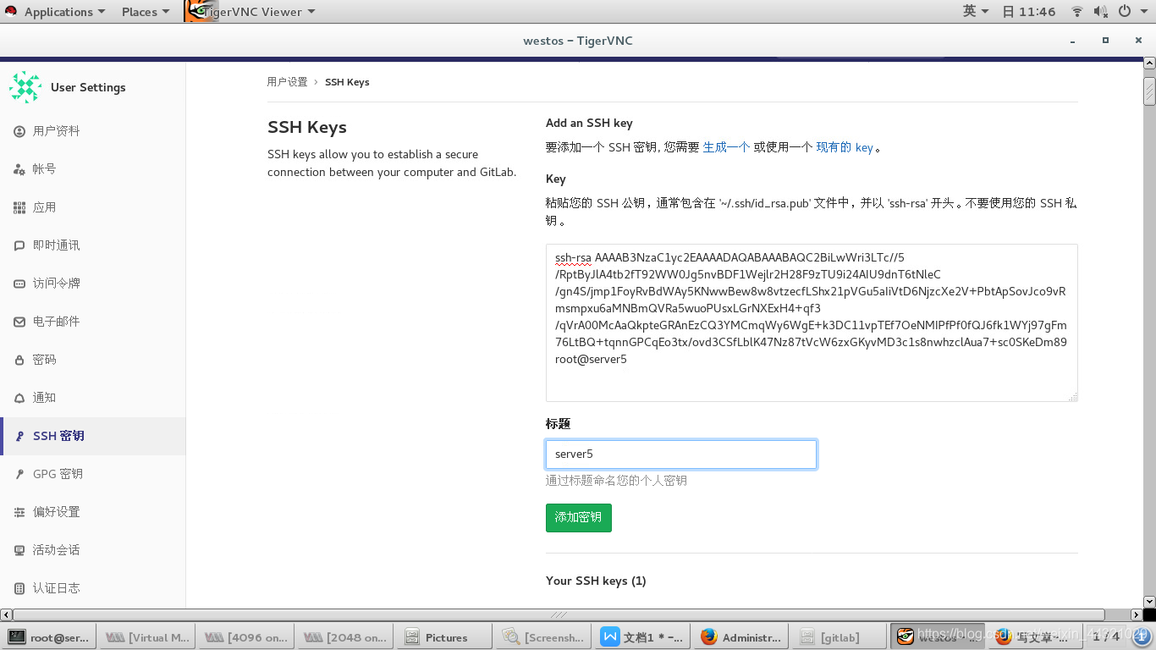Switch to Virtual M... taskbar window
The image size is (1156, 650).
(147, 637)
